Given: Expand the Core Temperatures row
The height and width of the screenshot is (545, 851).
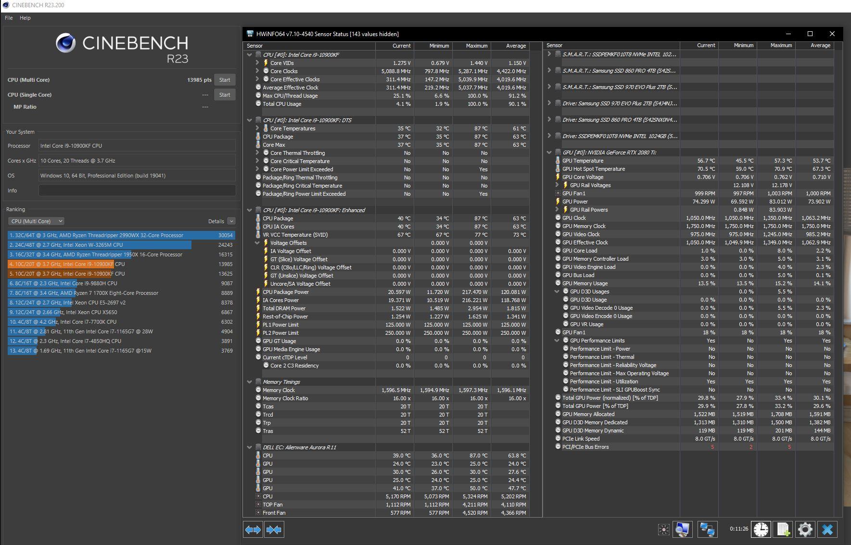Looking at the screenshot, I should pyautogui.click(x=257, y=128).
